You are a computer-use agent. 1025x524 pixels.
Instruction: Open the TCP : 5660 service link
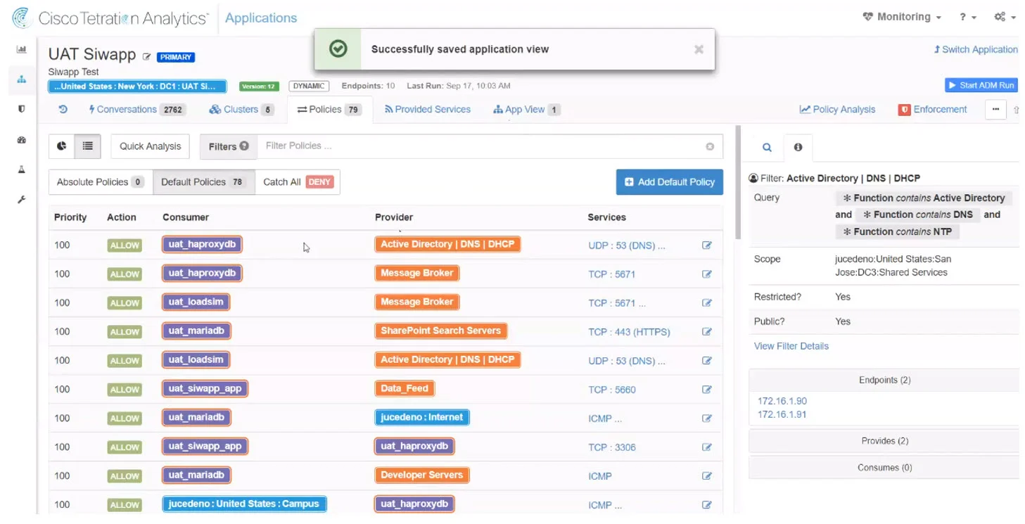point(612,390)
